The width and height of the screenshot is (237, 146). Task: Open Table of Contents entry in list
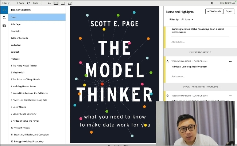tap(37, 38)
